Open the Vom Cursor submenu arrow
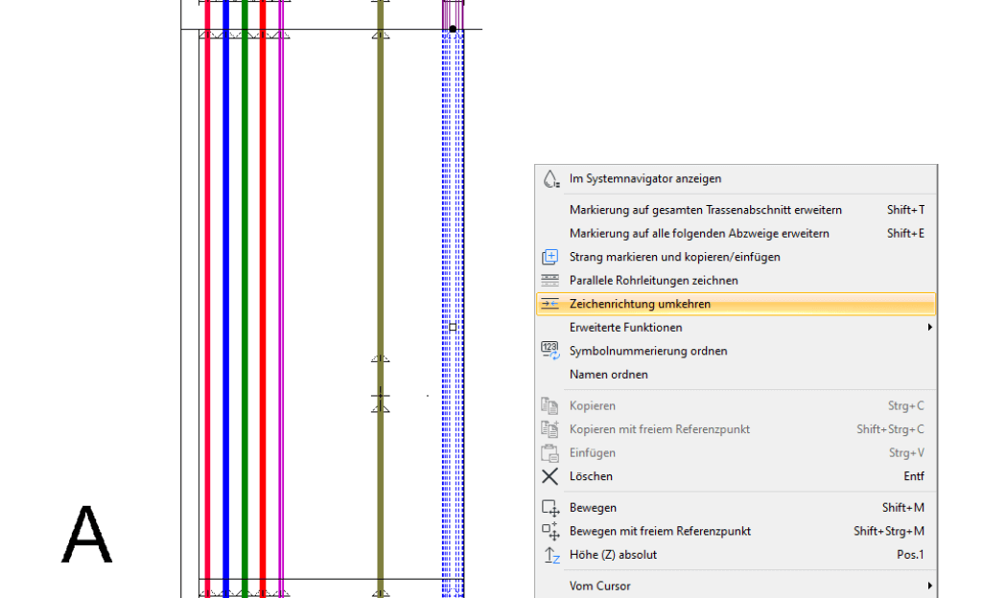 pyautogui.click(x=928, y=586)
